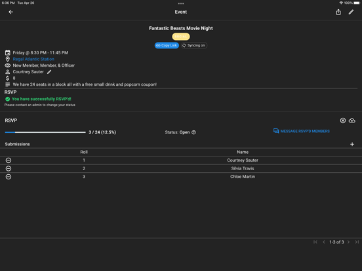Go to last page of submissions
Viewport: 362px width, 271px height.
point(357,242)
